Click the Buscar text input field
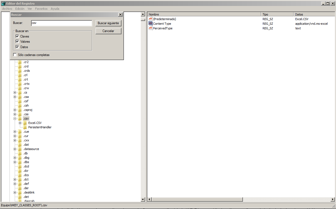 pos(61,23)
